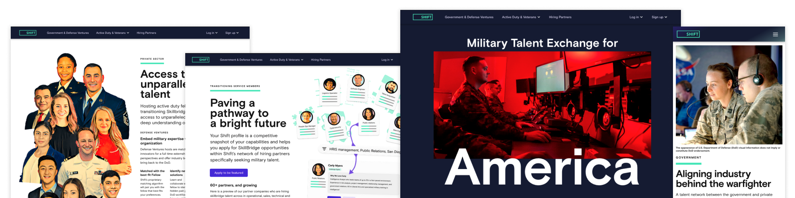Select the People Ops Manager profile avatar
This screenshot has width=795, height=198.
point(306,117)
